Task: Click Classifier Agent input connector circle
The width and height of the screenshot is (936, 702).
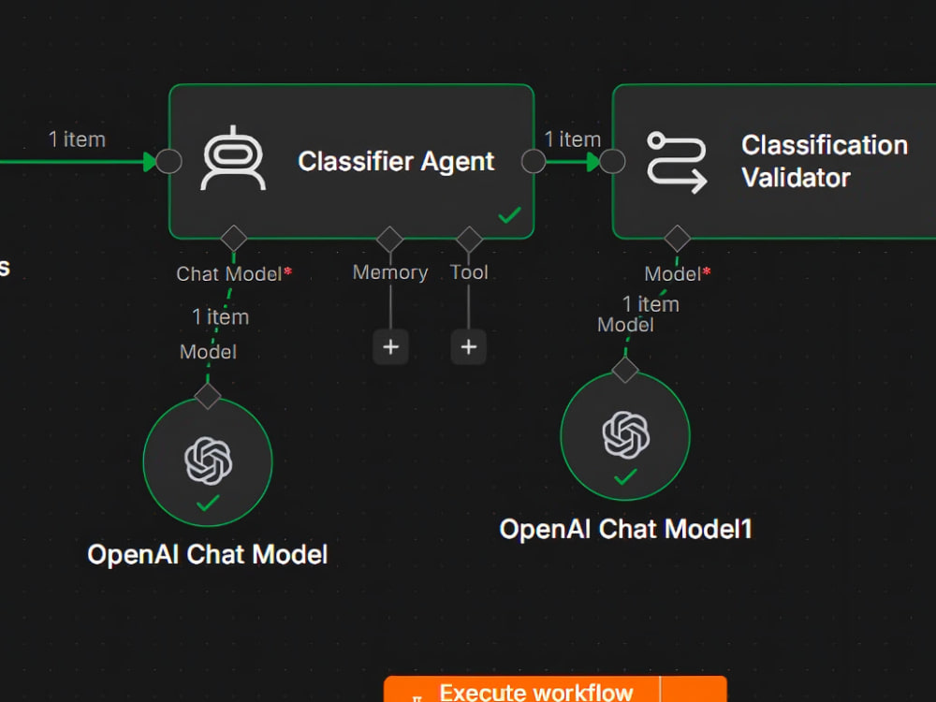Action: pos(168,161)
